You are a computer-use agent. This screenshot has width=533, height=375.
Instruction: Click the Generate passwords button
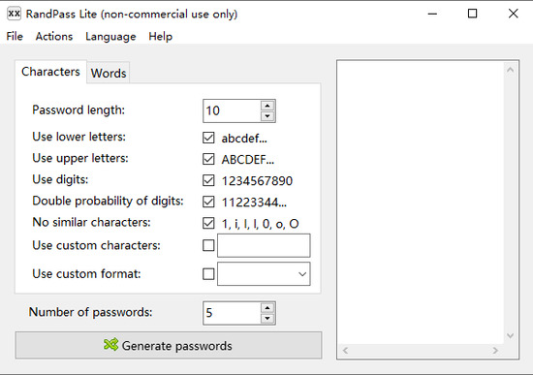[169, 345]
